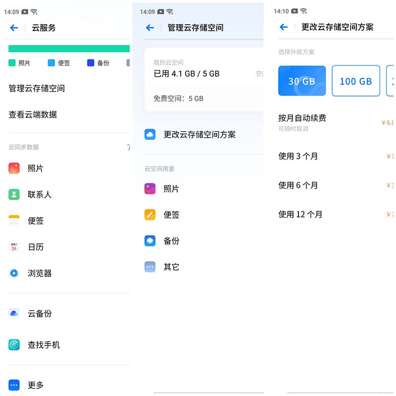The image size is (396, 396).
Task: Open the Cloud Backup icon
Action: (14, 313)
